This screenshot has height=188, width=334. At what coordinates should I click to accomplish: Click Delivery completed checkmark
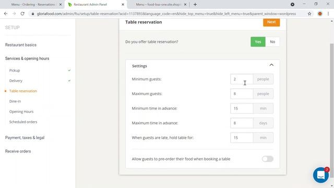[69, 80]
